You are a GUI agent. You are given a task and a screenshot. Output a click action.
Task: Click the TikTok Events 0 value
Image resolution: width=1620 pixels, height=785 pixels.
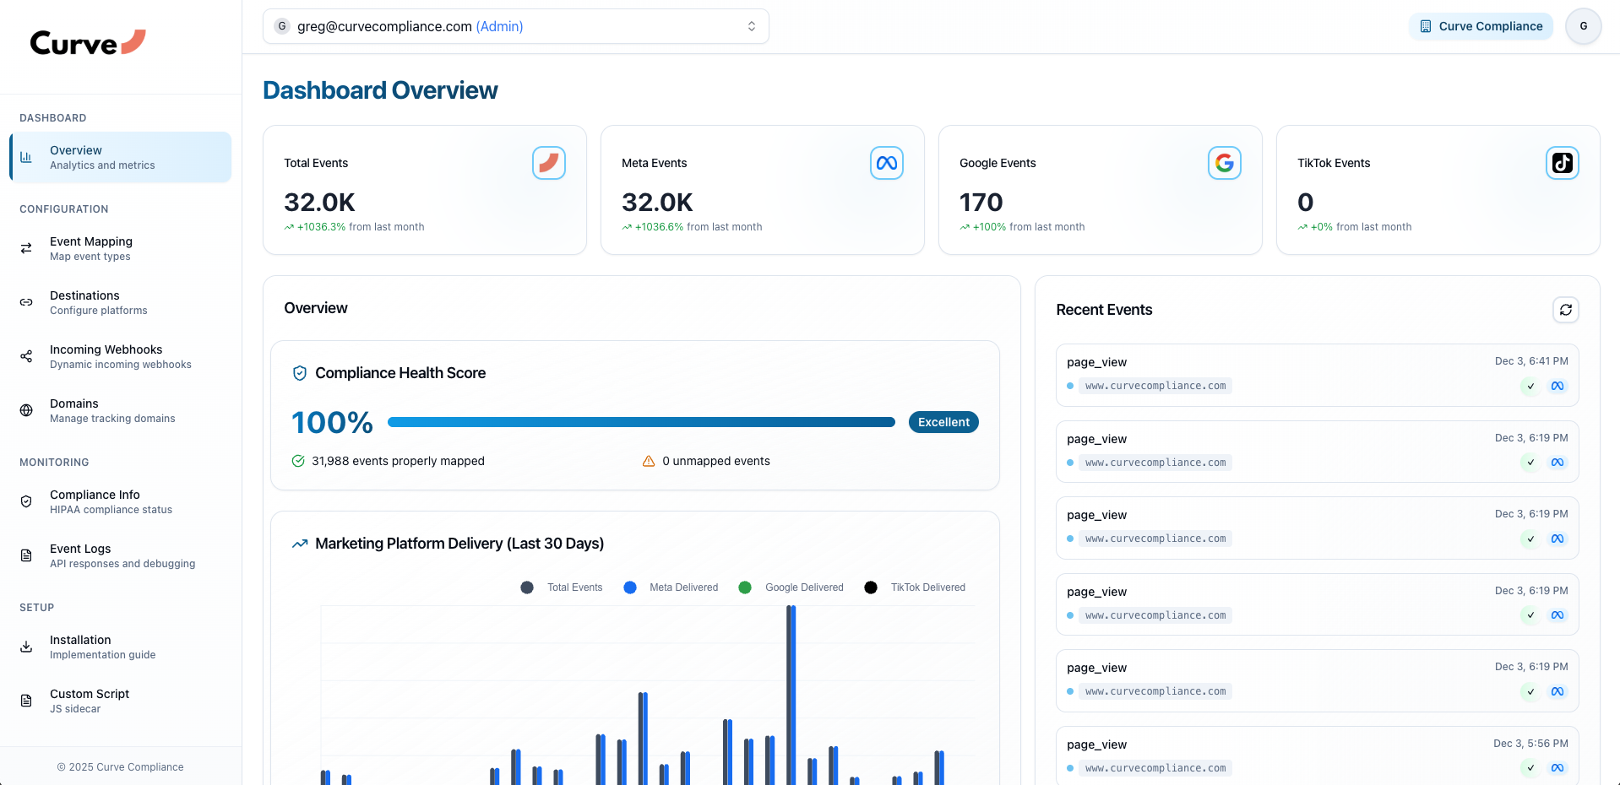tap(1306, 203)
